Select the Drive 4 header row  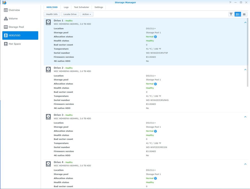point(145,164)
